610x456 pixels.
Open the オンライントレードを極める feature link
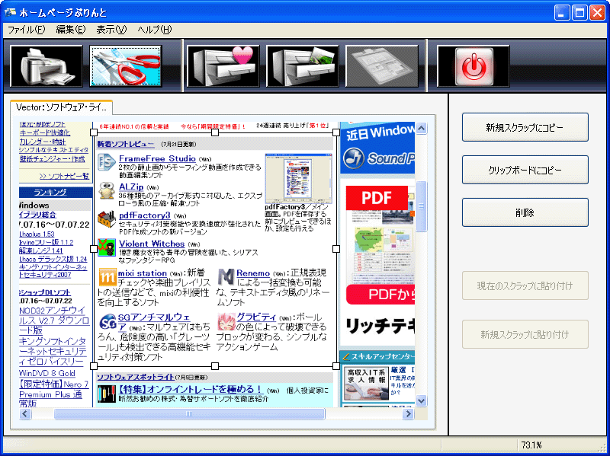190,389
